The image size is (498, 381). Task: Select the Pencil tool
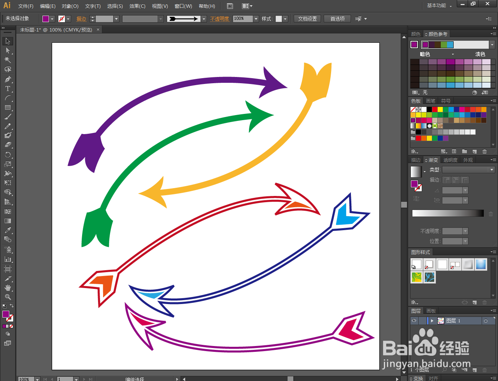(x=8, y=126)
